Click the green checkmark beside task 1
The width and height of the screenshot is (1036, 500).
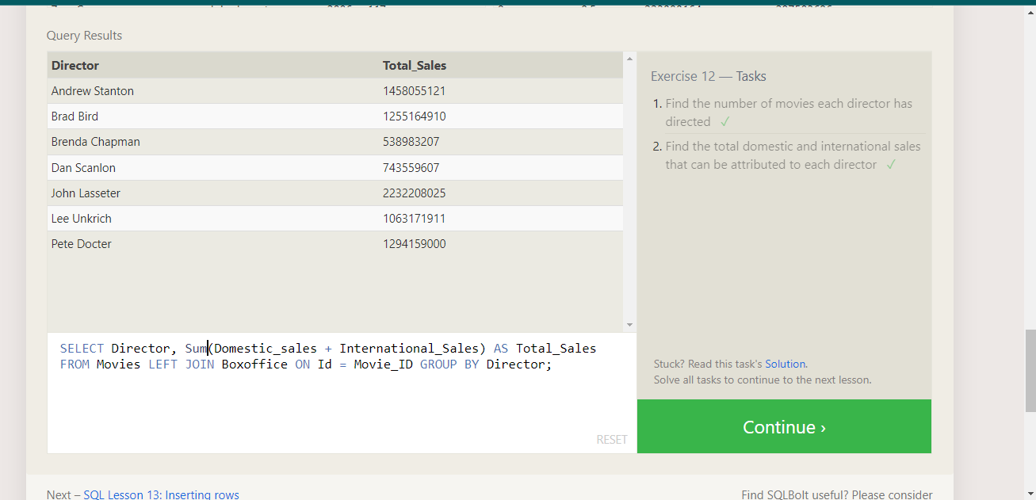pyautogui.click(x=724, y=121)
